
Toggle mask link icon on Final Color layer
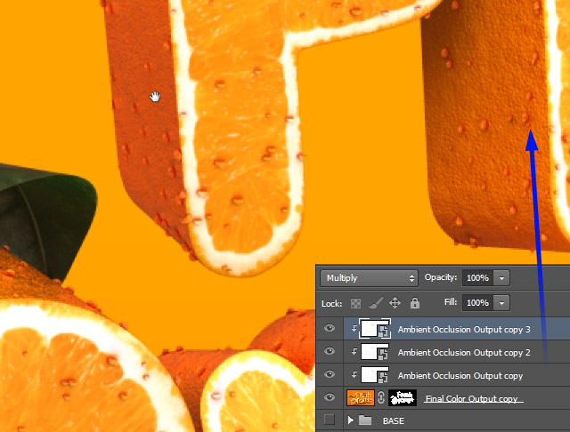click(x=381, y=397)
